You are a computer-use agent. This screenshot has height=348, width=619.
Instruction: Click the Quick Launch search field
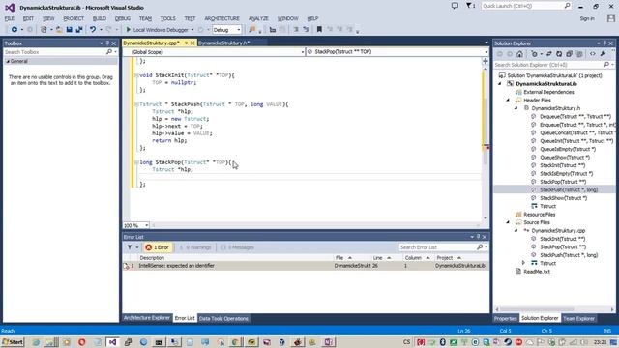[526, 6]
